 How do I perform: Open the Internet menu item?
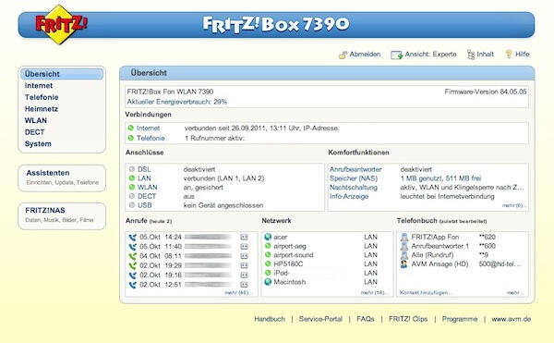click(x=39, y=86)
